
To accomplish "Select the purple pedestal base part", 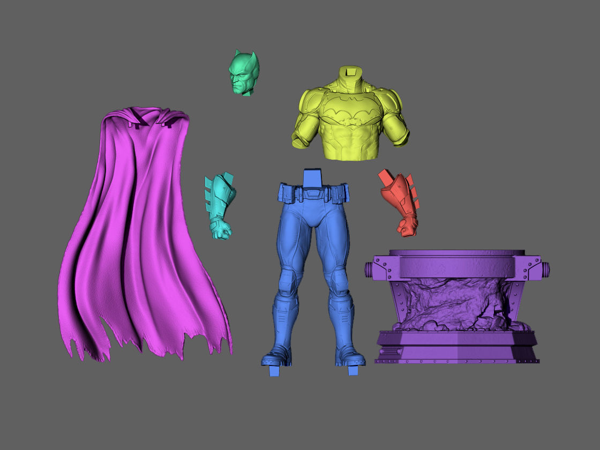I will point(457,306).
